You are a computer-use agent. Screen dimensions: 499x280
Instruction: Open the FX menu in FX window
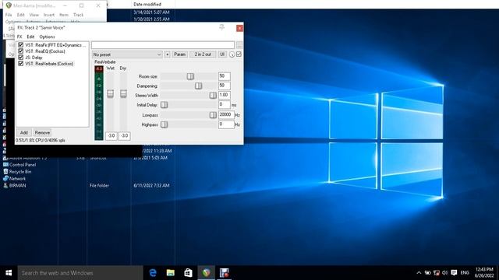(19, 37)
